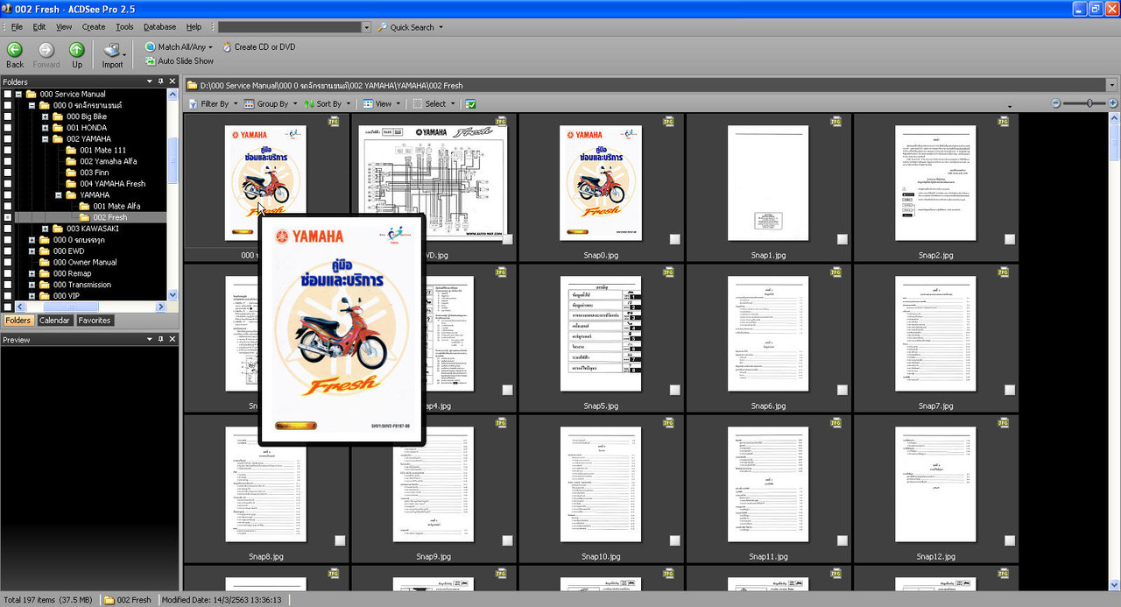Expand the 000 EWD folder

[32, 251]
